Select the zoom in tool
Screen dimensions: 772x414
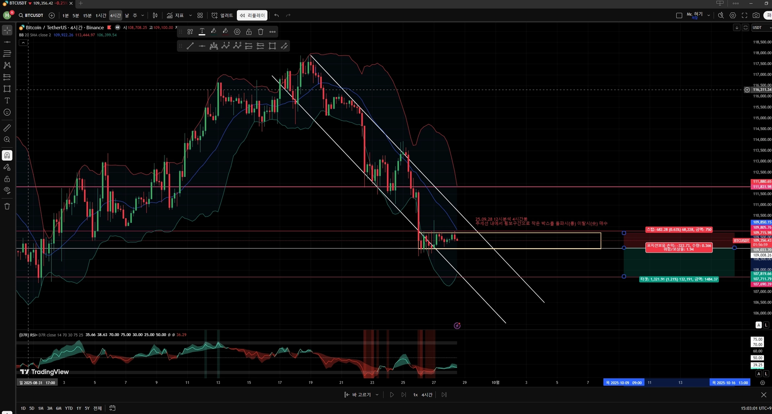(x=7, y=139)
